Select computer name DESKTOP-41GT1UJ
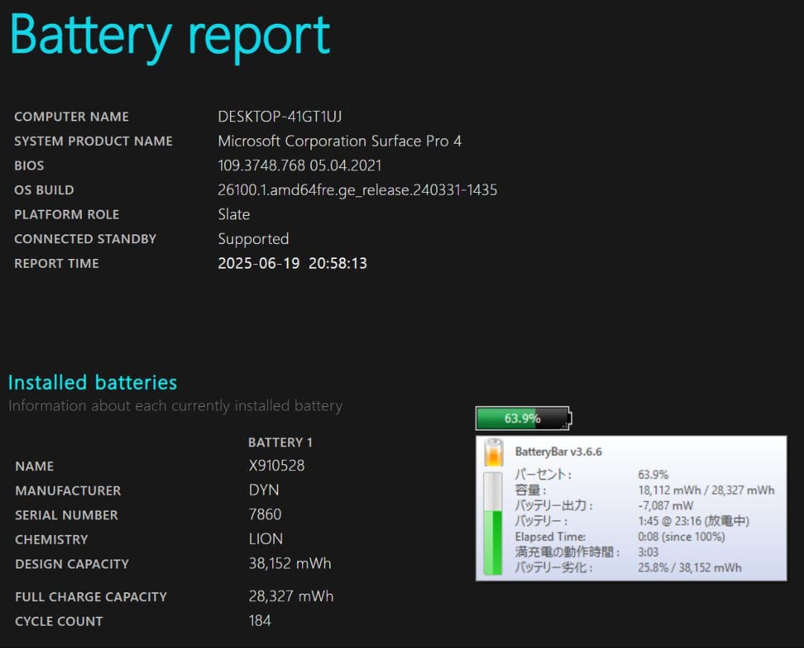 pyautogui.click(x=279, y=116)
